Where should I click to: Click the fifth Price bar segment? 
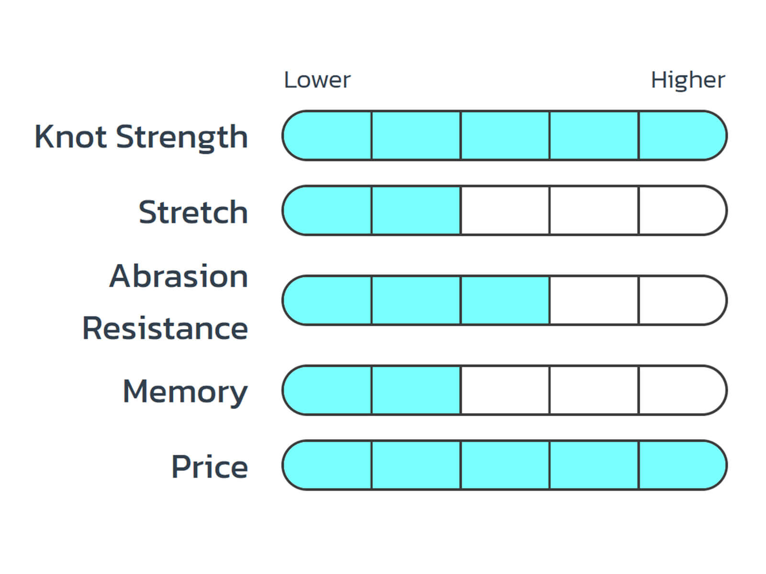point(683,465)
